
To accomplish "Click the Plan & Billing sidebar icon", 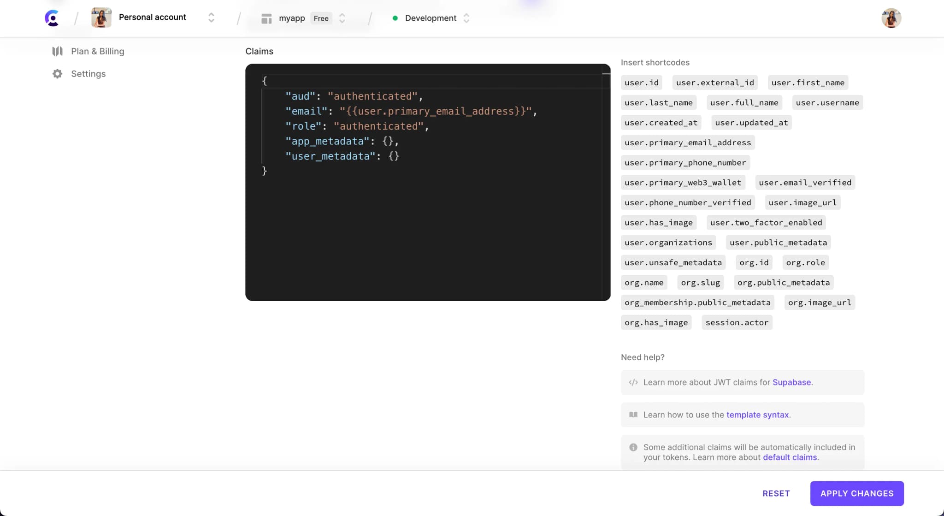I will 57,51.
